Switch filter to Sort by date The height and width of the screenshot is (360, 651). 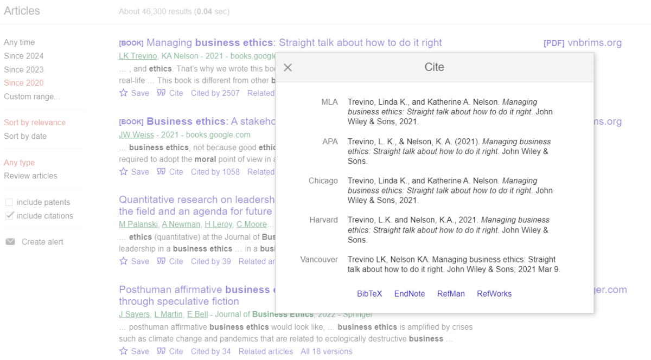24,136
